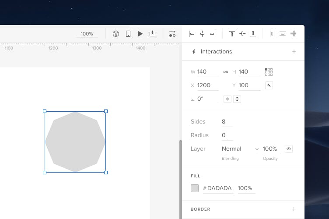This screenshot has height=219, width=329.
Task: Click the share/upload icon
Action: point(152,34)
